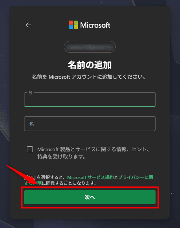Image resolution: width=180 pixels, height=228 pixels.
Task: Click the blue square of the Microsoft logo
Action: point(71,27)
